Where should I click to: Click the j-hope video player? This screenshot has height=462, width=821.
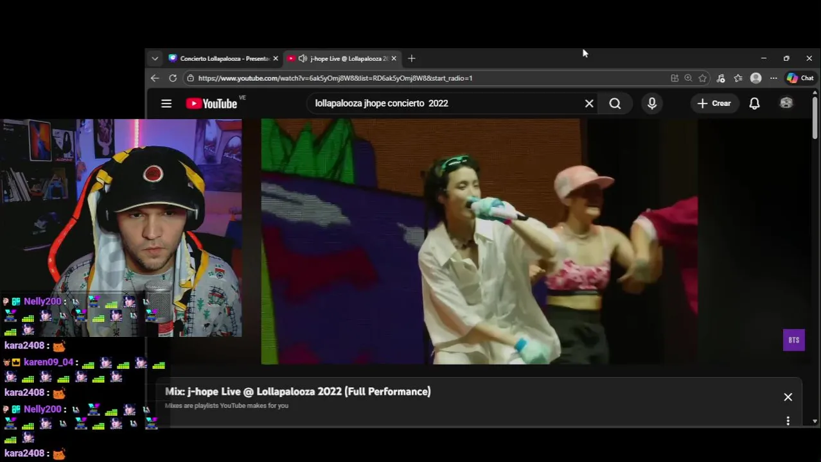(x=479, y=241)
